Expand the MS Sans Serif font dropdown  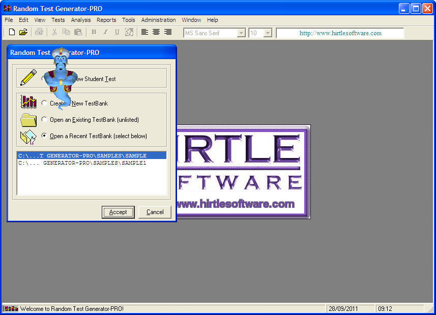tap(241, 33)
